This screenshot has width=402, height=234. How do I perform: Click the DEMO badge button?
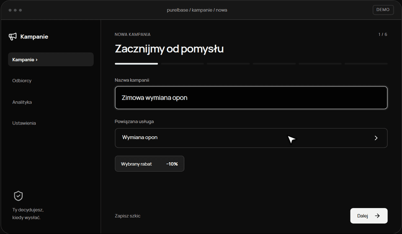[x=383, y=10]
